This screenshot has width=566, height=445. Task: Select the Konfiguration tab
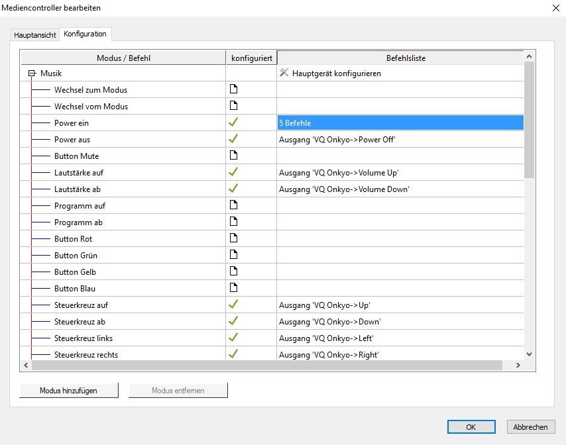tap(85, 34)
